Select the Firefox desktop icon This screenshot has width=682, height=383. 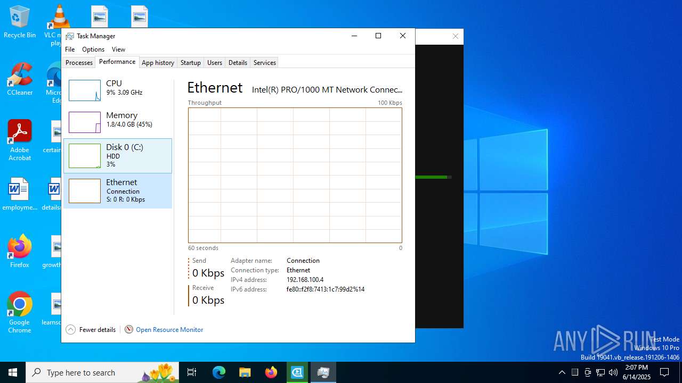click(20, 252)
